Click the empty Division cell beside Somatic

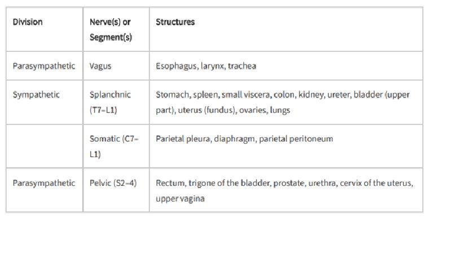[x=44, y=146]
